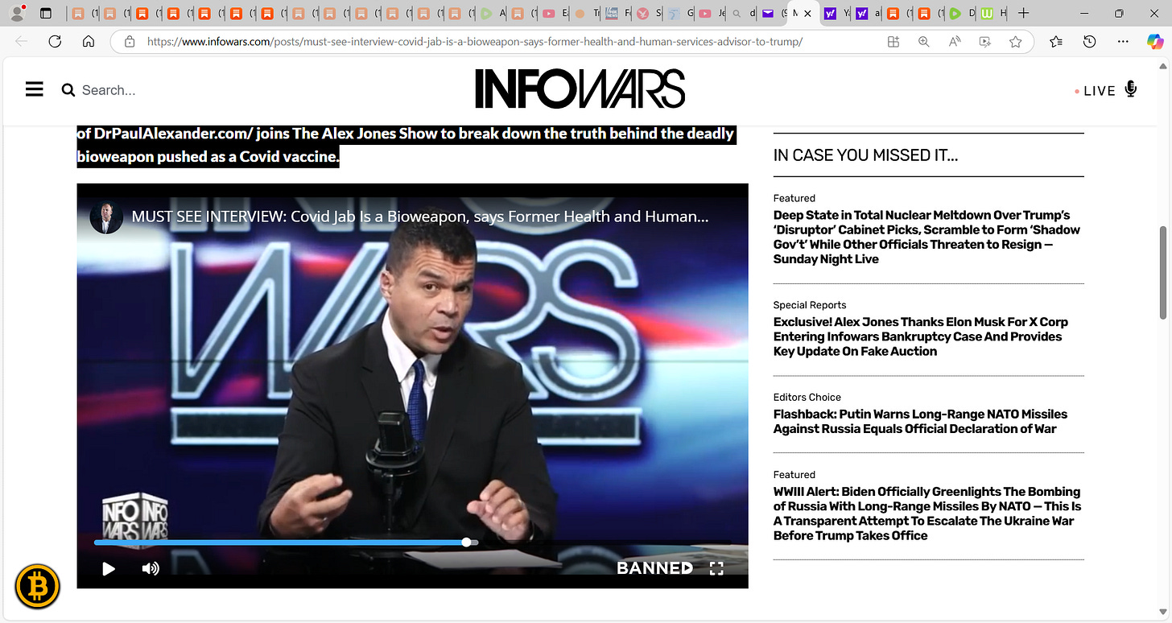Open the WWIII Alert: Biden Officially Greenlights article
Screen dimensions: 1172x623
point(927,514)
